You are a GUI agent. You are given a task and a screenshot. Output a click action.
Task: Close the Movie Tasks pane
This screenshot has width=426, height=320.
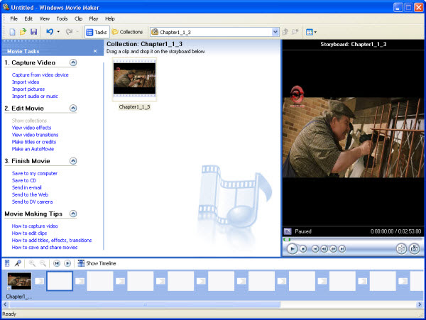(x=95, y=51)
